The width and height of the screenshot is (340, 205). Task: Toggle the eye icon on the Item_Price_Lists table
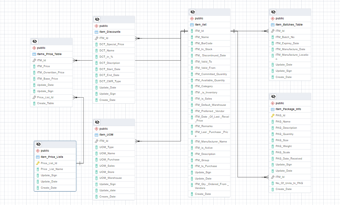click(x=39, y=144)
